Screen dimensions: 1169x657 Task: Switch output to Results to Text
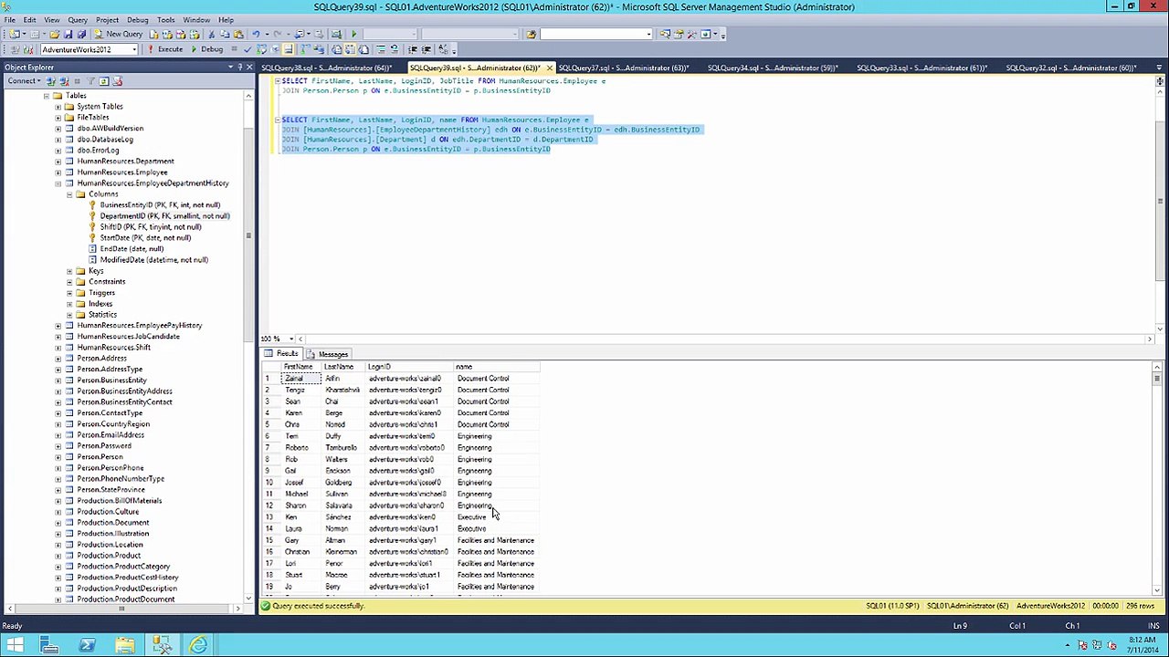coord(336,49)
